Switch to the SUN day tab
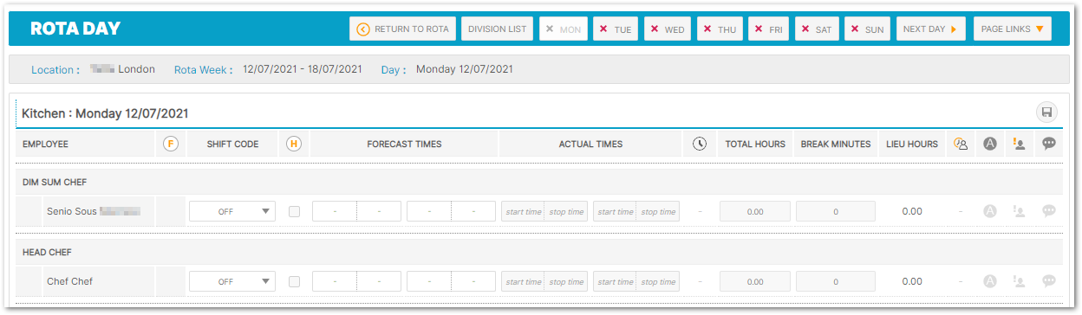This screenshot has width=1082, height=315. pos(867,29)
